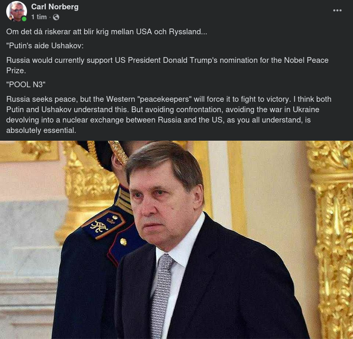The width and height of the screenshot is (353, 339).
Task: Click the paragraph starting "Russia seeks peace"
Action: click(169, 114)
